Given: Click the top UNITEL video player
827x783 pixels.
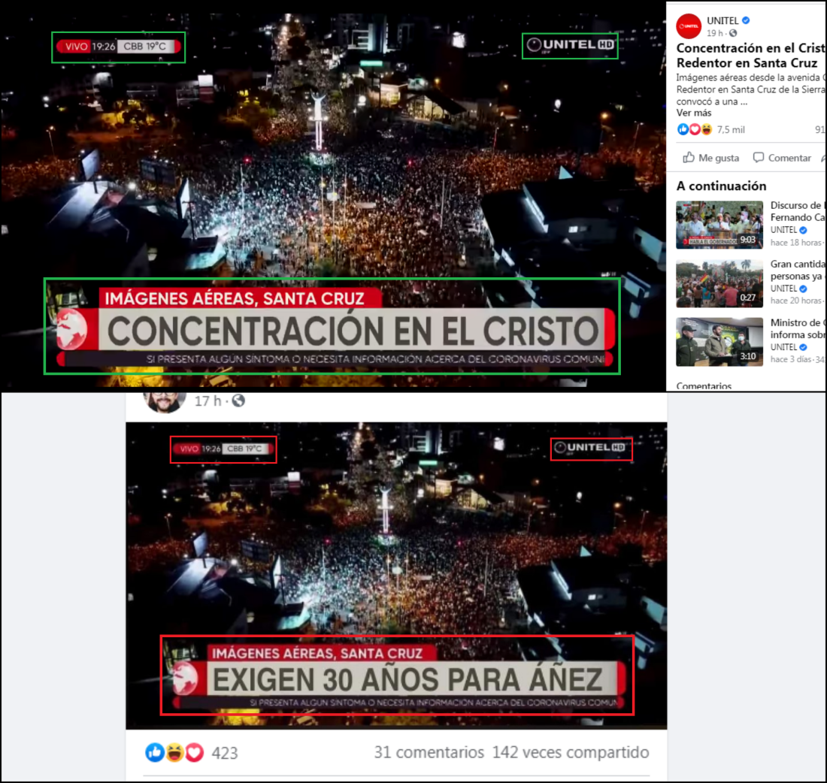Looking at the screenshot, I should coord(333,195).
